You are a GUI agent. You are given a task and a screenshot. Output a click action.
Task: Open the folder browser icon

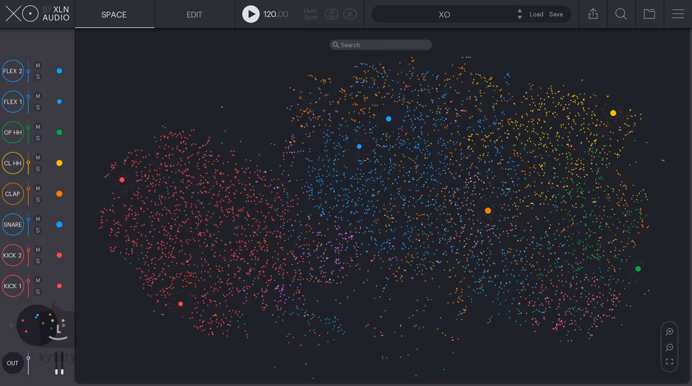[649, 14]
